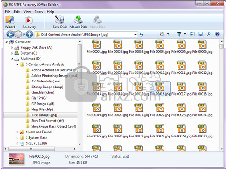Select File 00004.jpg icon
This screenshot has width=228, height=169.
coord(160,44)
